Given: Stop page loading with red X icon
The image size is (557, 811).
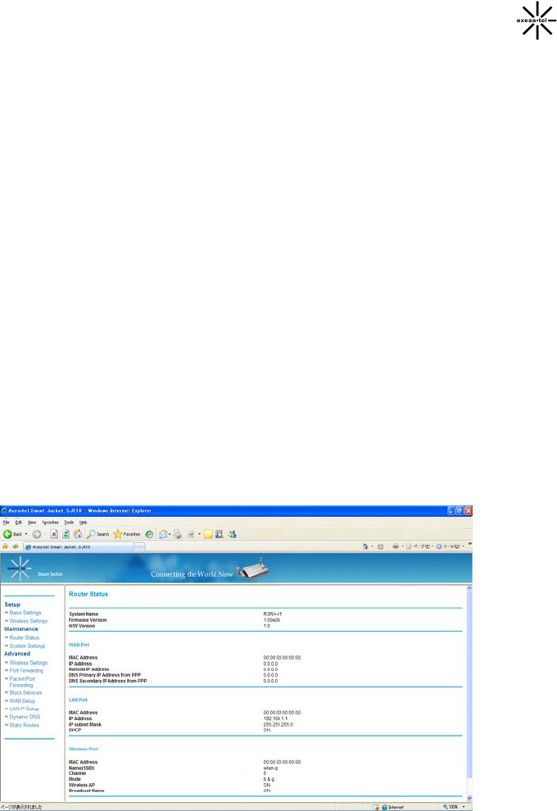Looking at the screenshot, I should coord(54,534).
